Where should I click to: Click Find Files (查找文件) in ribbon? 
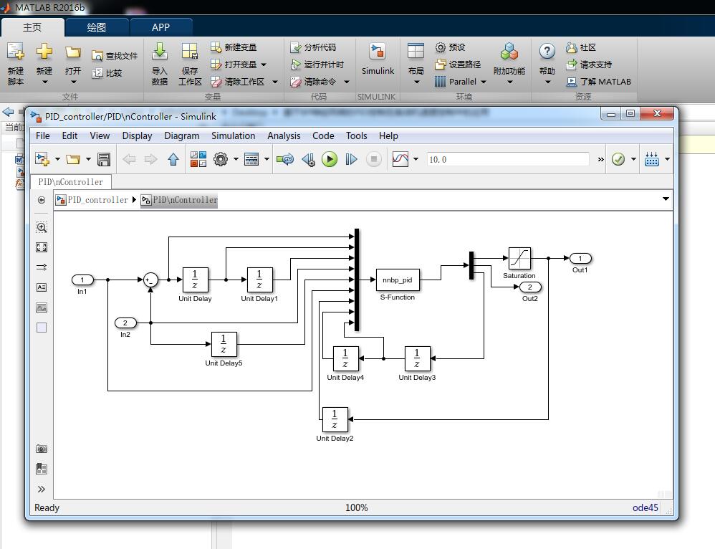(x=115, y=56)
